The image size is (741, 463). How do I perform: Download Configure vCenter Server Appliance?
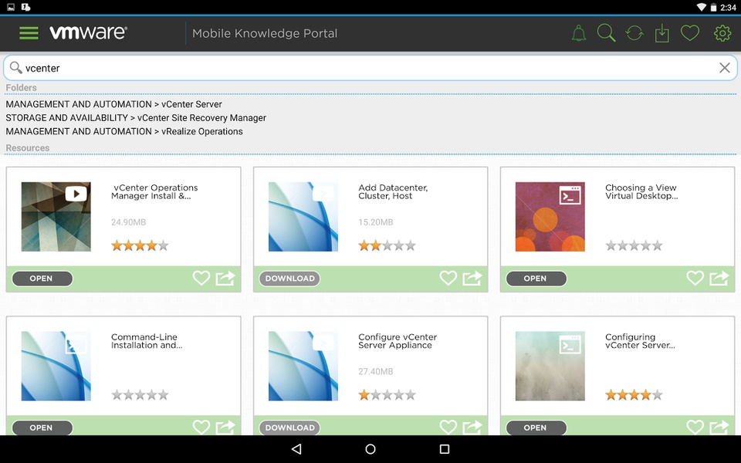coord(289,428)
